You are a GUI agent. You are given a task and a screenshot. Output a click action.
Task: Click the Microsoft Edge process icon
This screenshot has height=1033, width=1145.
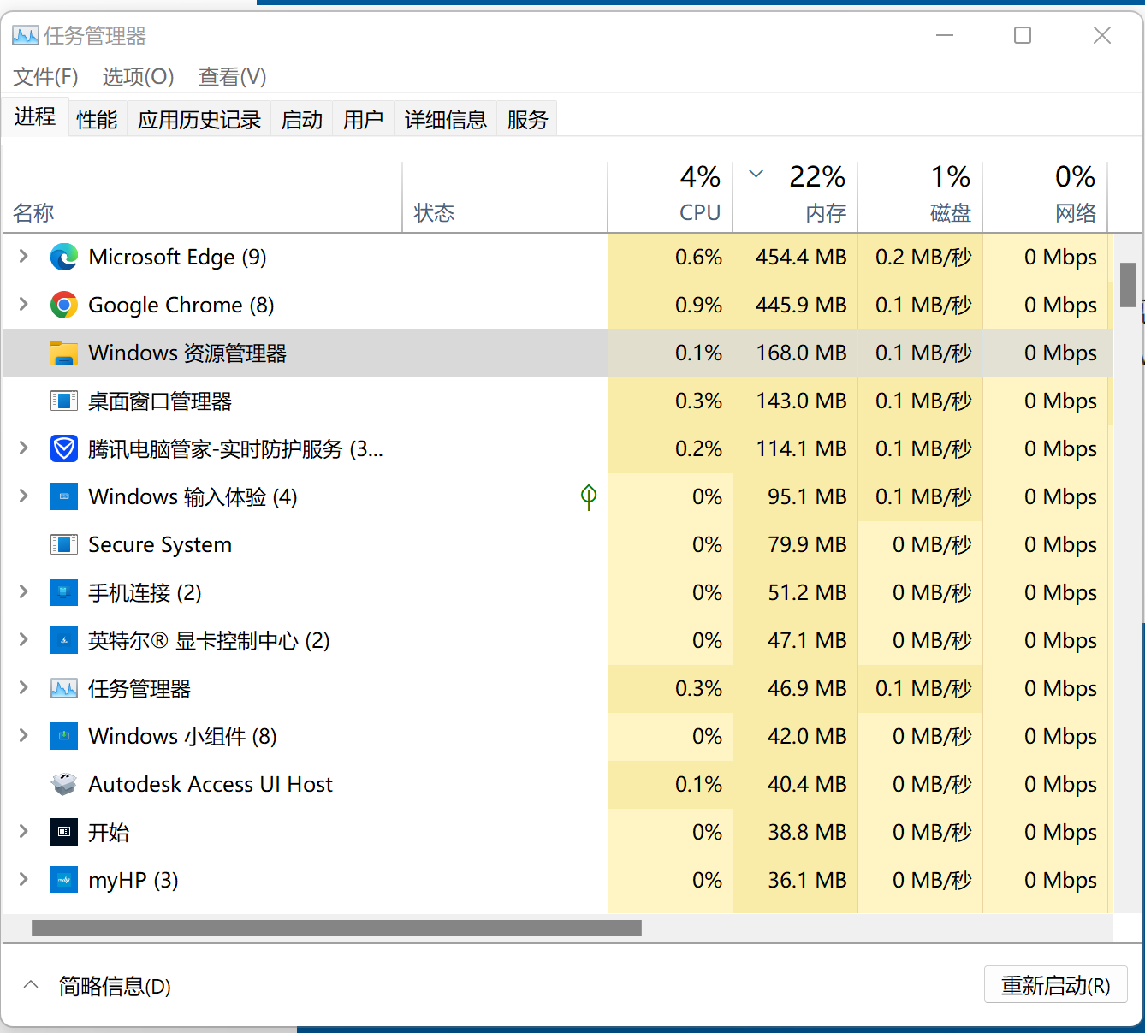point(64,257)
